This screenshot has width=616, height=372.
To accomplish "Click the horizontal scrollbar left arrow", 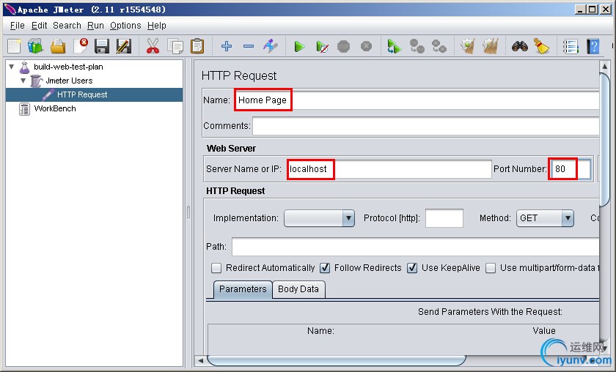I will click(201, 360).
